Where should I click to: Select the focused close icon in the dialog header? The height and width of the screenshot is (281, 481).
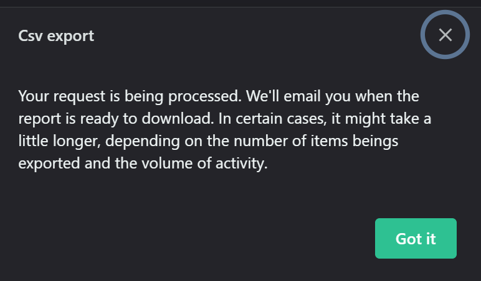pos(445,35)
